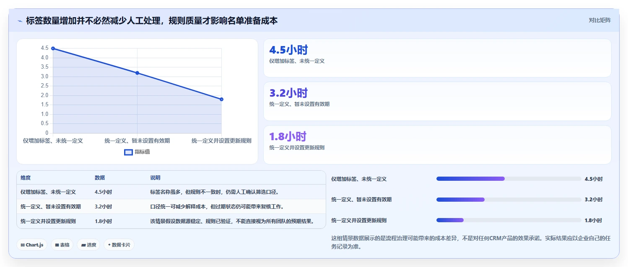Open the 1.8小时 data card
This screenshot has width=628, height=267.
437,145
